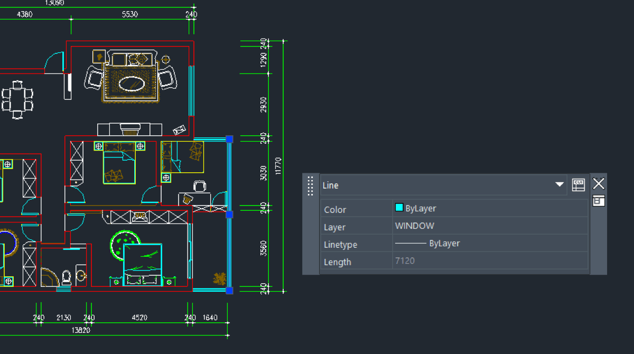634x354 pixels.
Task: Open the CUI customize icon in Quick Properties
Action: [x=579, y=185]
